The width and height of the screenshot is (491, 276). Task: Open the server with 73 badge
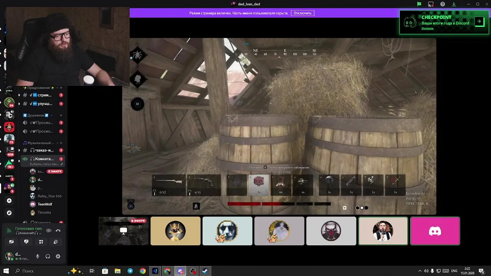9,139
